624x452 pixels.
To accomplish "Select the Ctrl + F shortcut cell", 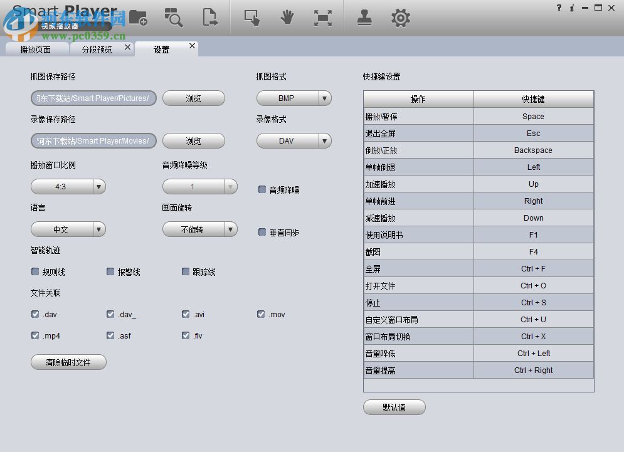I will tap(533, 268).
